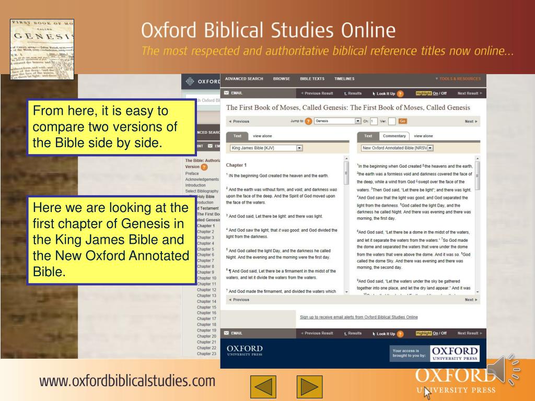
Task: Open help icon next to sidebar Version
Action: click(204, 167)
